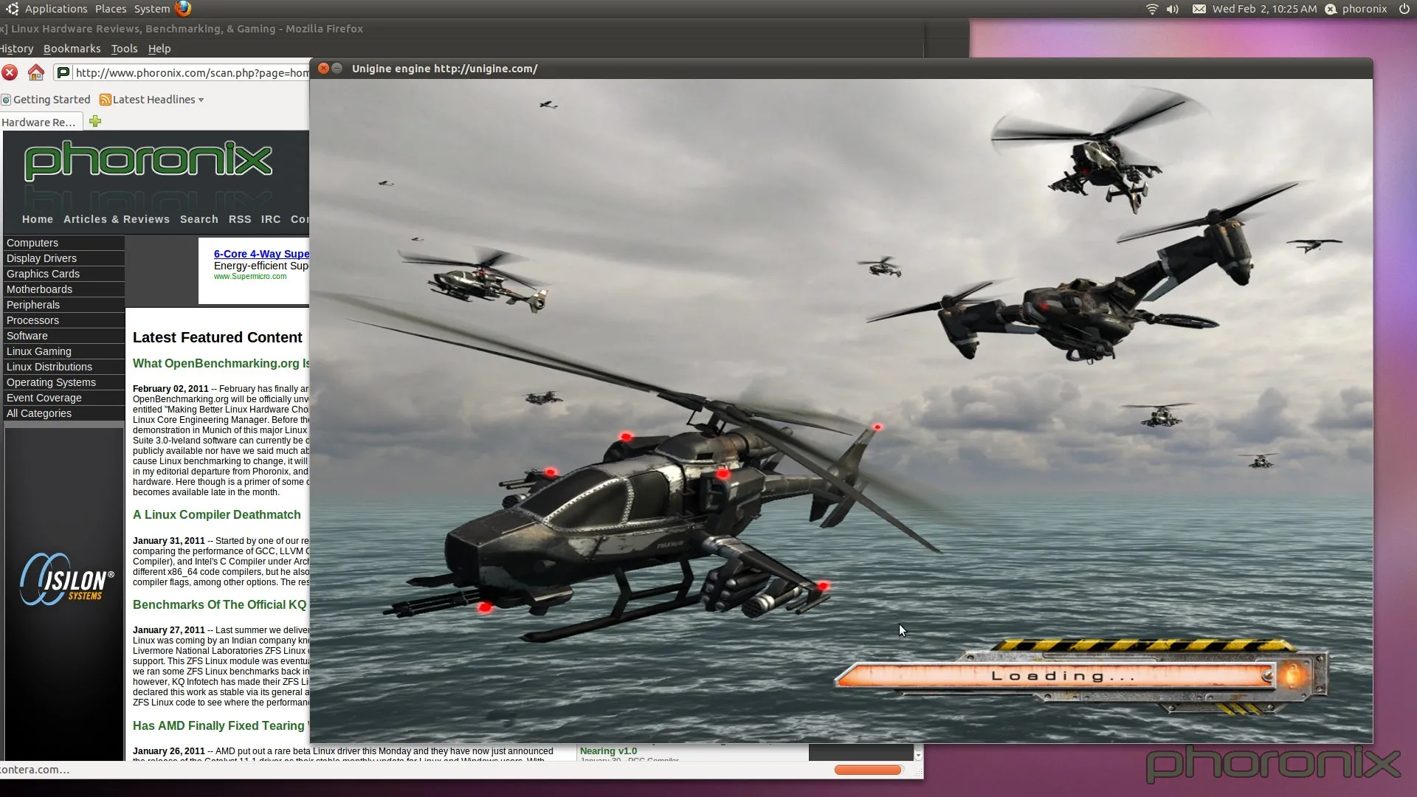Open IRC nav link
The width and height of the screenshot is (1417, 797).
(271, 219)
